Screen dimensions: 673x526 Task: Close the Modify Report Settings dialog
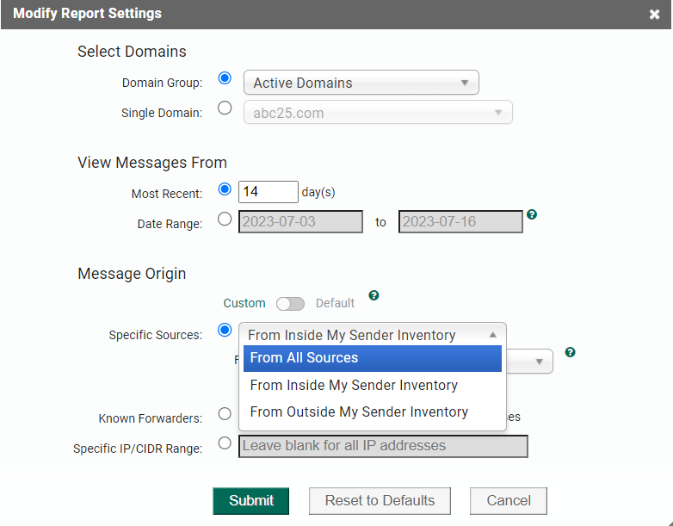coord(654,14)
